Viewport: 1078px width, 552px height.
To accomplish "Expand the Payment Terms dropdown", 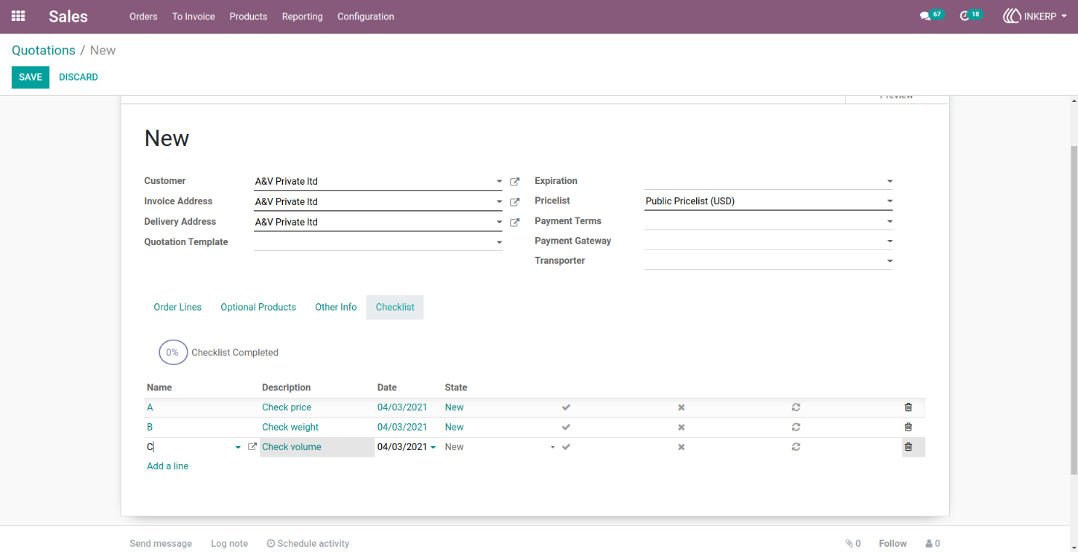I will pos(890,221).
